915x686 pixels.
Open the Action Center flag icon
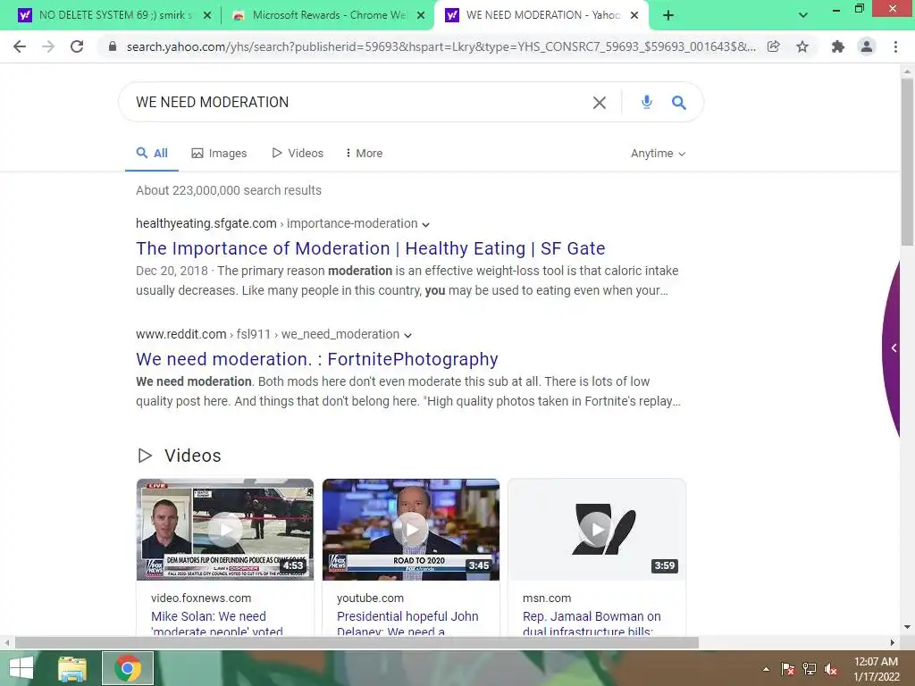(788, 669)
